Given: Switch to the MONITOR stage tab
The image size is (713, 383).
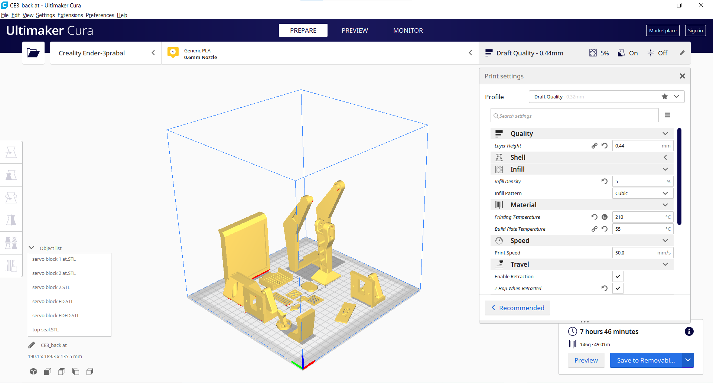Looking at the screenshot, I should (408, 30).
